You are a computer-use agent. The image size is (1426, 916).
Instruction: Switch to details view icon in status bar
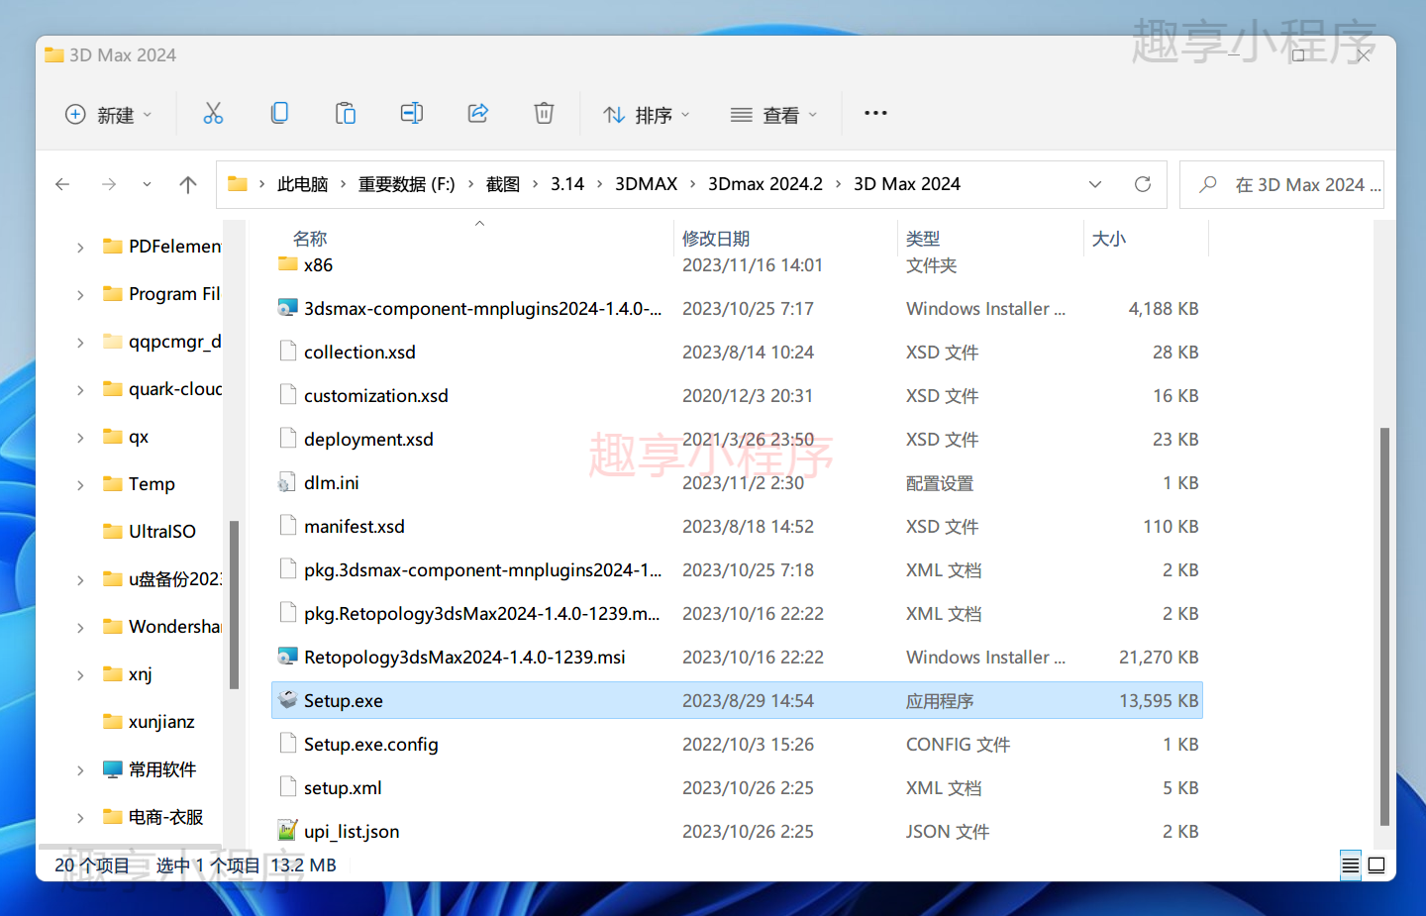[x=1351, y=865]
